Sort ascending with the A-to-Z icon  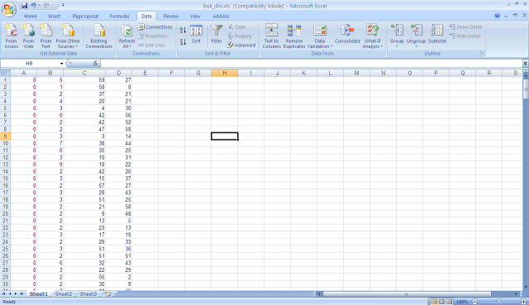tap(183, 30)
